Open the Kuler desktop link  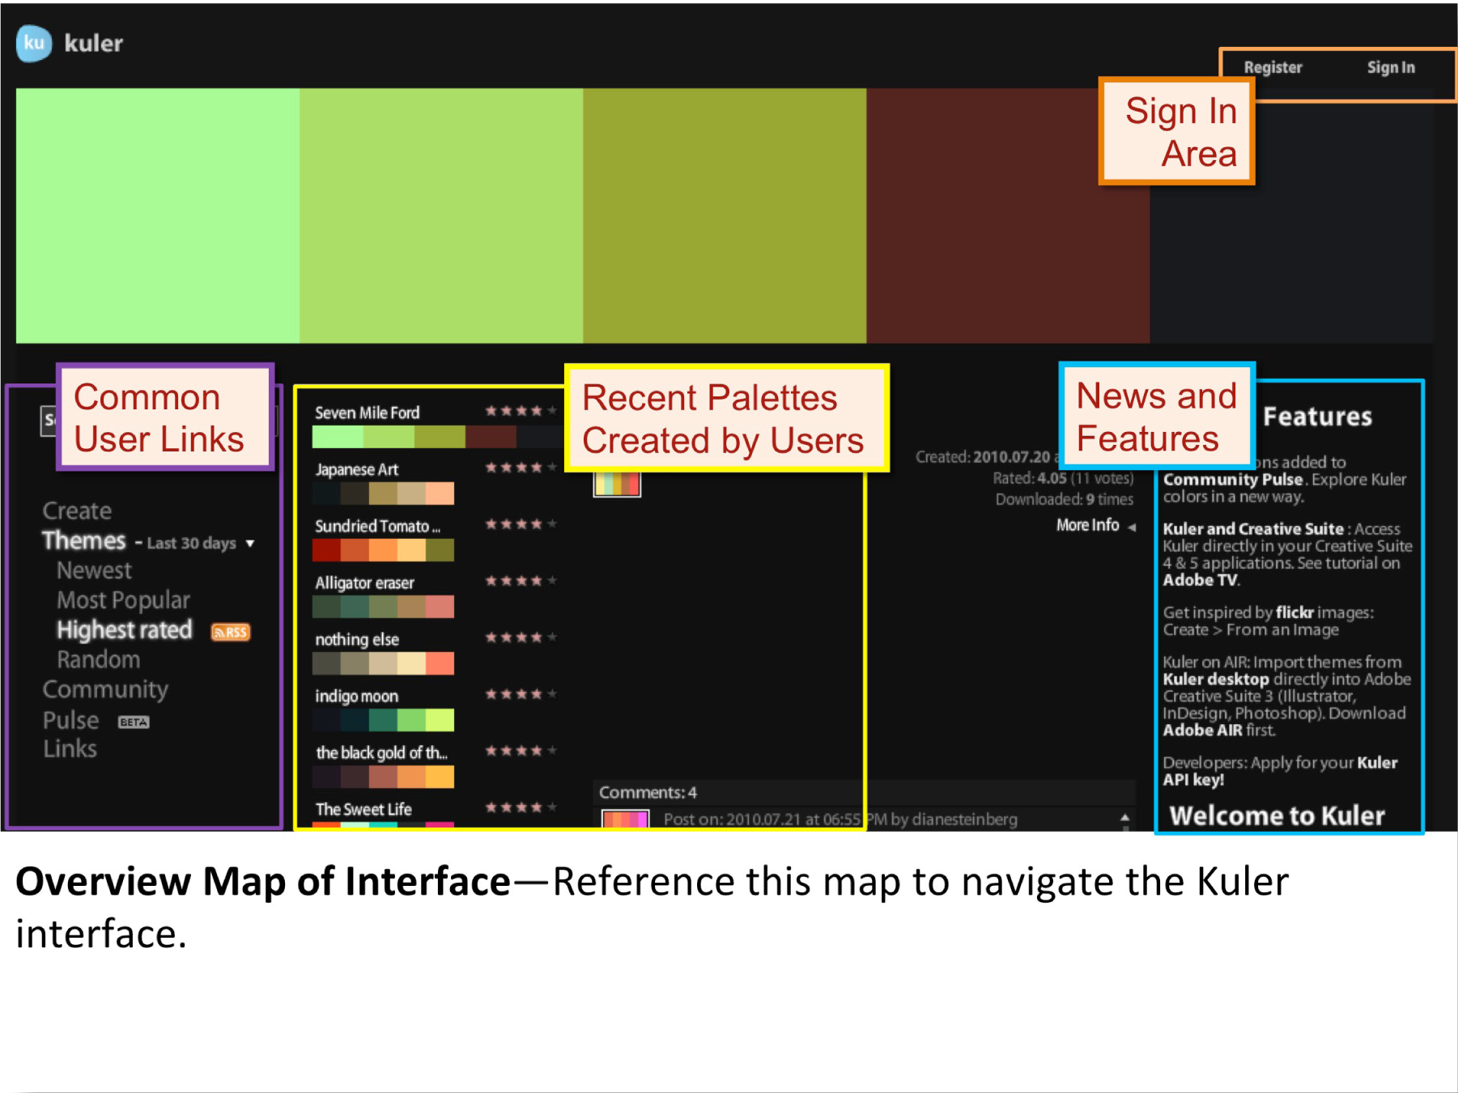(1215, 680)
